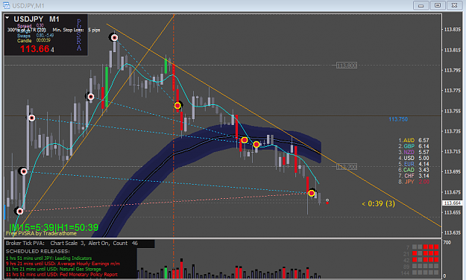Click the 700 volume scale label
The height and width of the screenshot is (280, 466).
click(x=447, y=243)
